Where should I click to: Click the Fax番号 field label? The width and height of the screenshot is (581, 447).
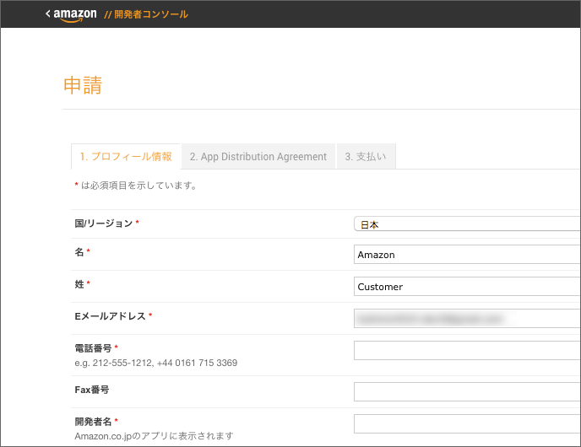92,390
